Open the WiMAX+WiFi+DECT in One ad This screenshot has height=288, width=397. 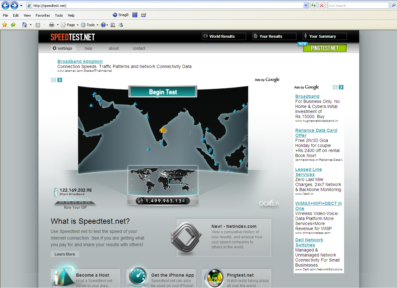pyautogui.click(x=318, y=206)
